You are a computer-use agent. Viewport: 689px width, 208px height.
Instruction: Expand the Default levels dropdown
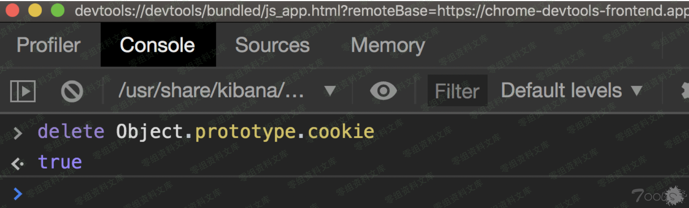pyautogui.click(x=571, y=91)
